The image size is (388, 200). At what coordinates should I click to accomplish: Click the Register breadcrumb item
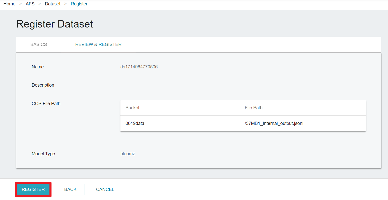click(79, 4)
